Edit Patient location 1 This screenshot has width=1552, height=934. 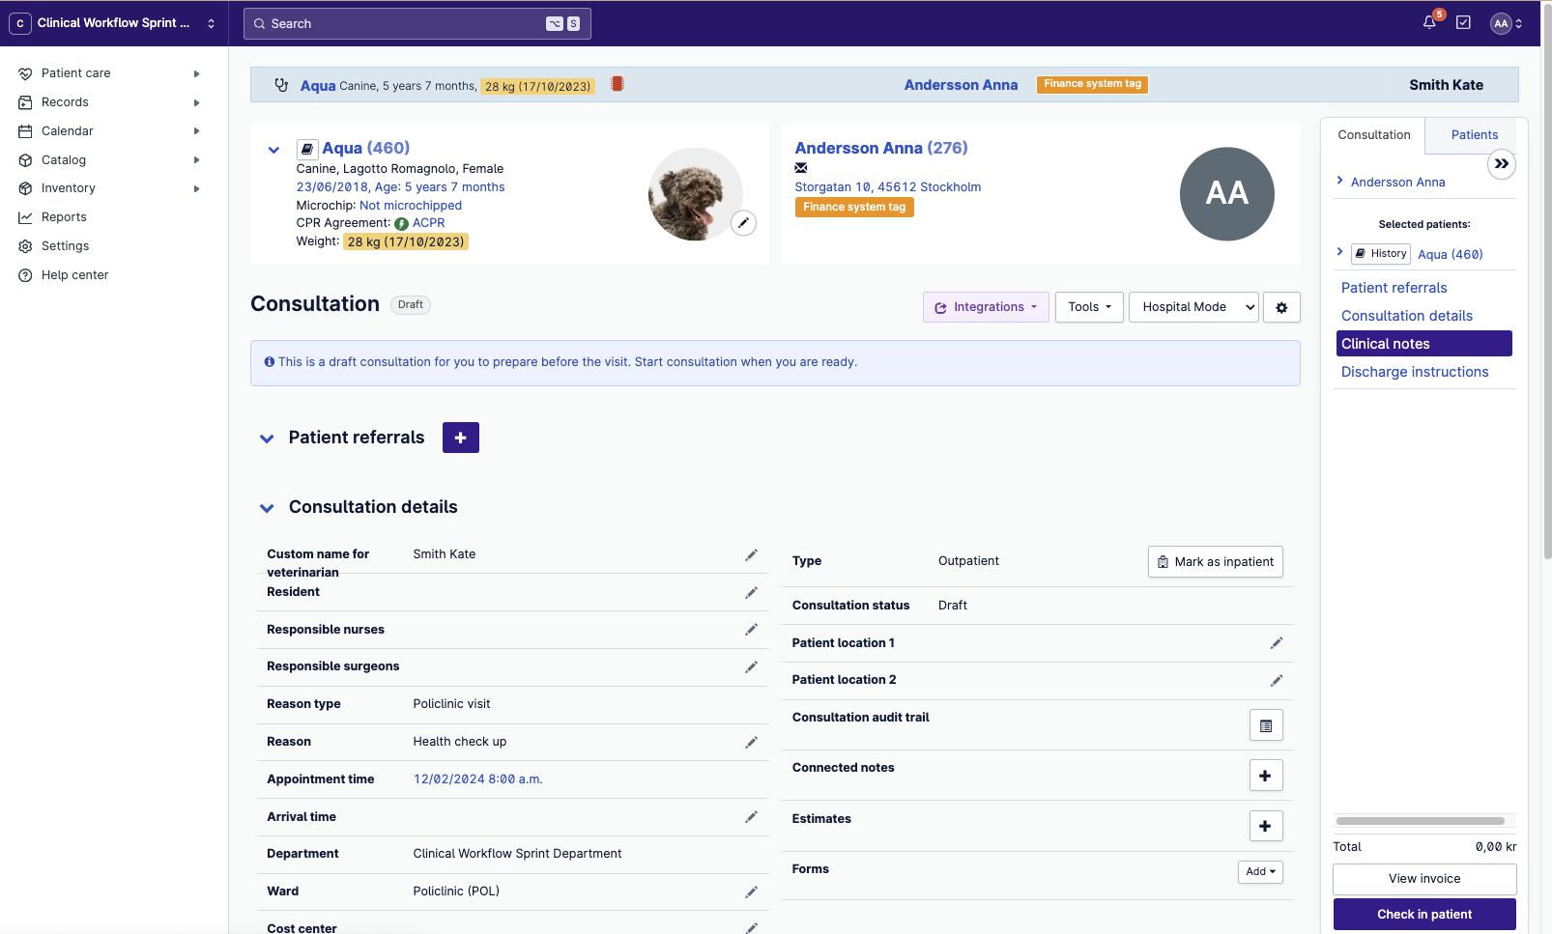1276,643
